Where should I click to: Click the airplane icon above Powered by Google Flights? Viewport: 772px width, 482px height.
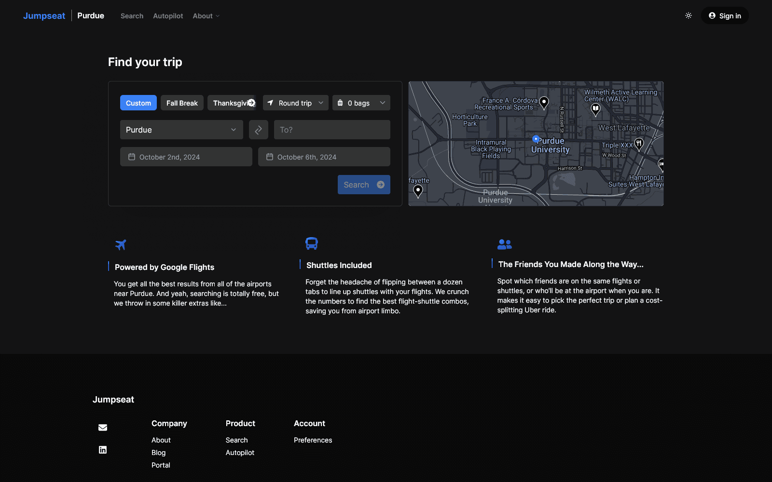point(121,245)
